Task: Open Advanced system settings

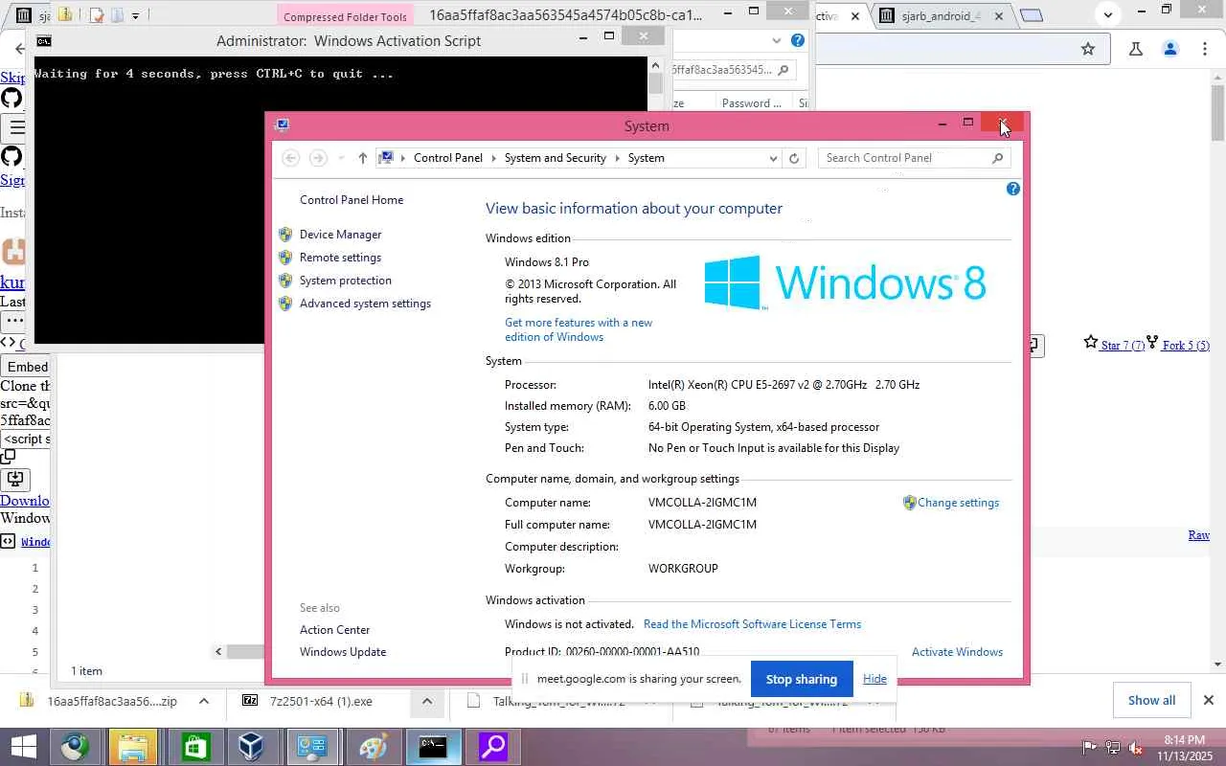Action: pyautogui.click(x=365, y=304)
